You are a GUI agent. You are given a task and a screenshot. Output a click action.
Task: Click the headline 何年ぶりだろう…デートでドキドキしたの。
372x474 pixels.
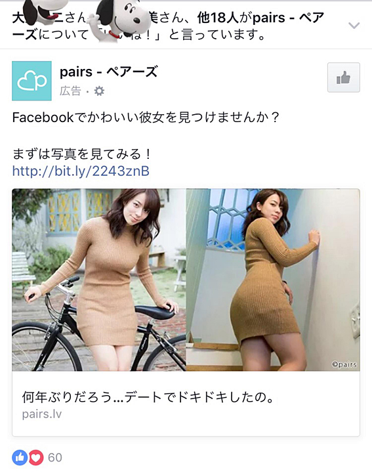tap(148, 397)
